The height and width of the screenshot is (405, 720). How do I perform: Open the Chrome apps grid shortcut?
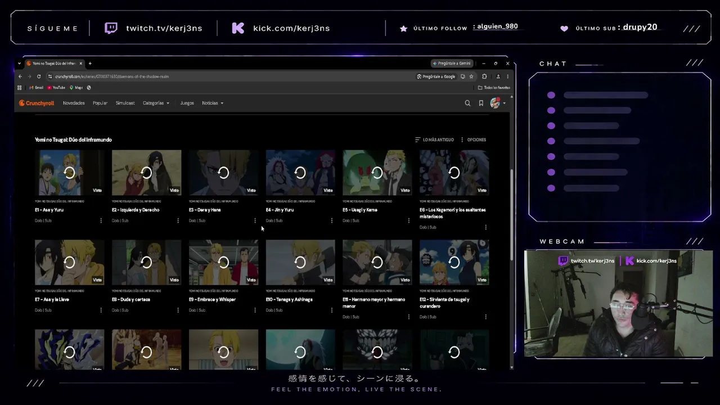[x=20, y=88]
